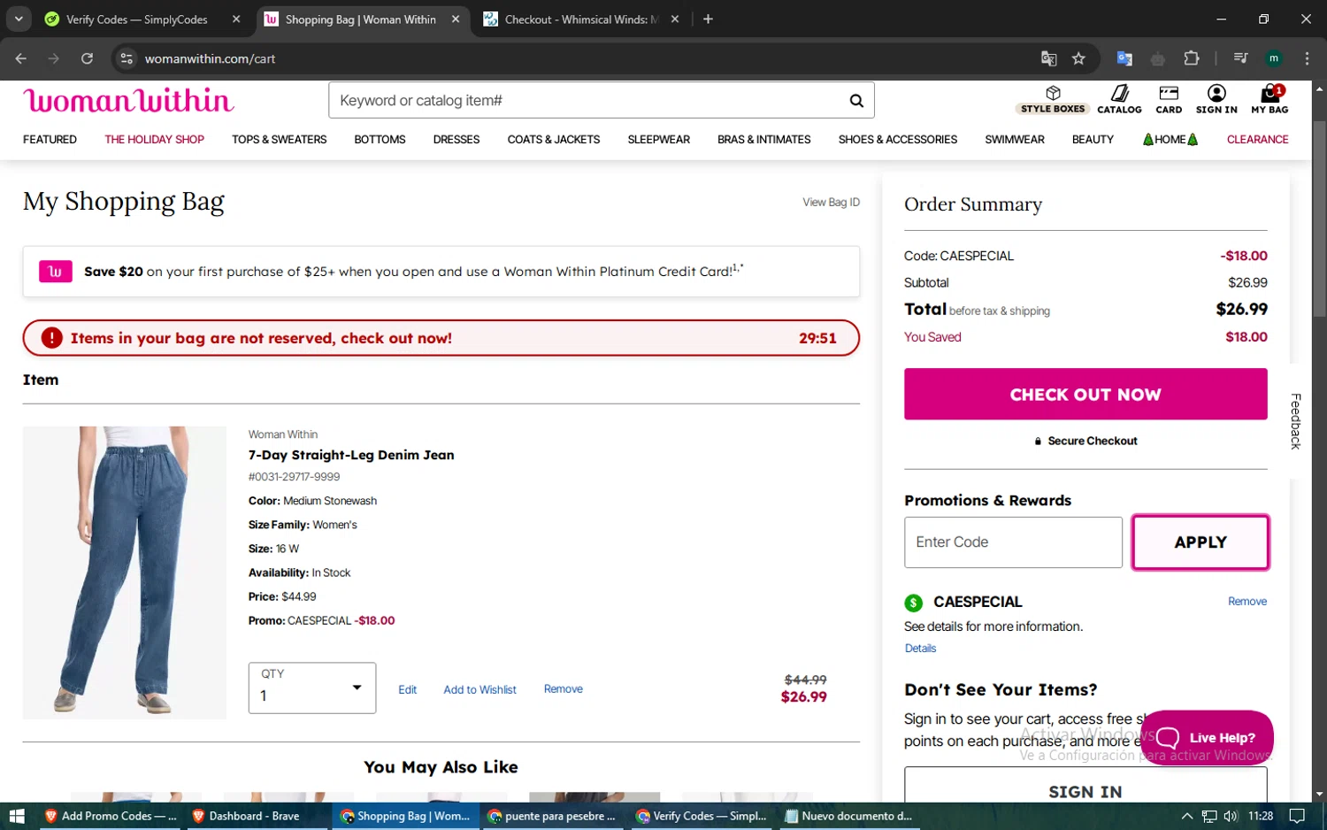
Task: Open Bras & Intimates menu
Action: click(764, 140)
